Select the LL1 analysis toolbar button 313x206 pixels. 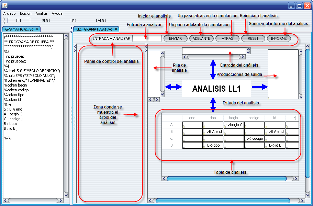tap(19, 21)
